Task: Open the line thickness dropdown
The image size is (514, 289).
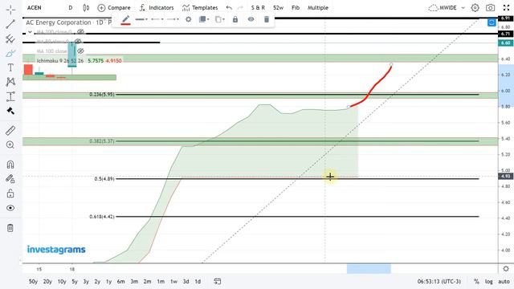Action: [141, 19]
